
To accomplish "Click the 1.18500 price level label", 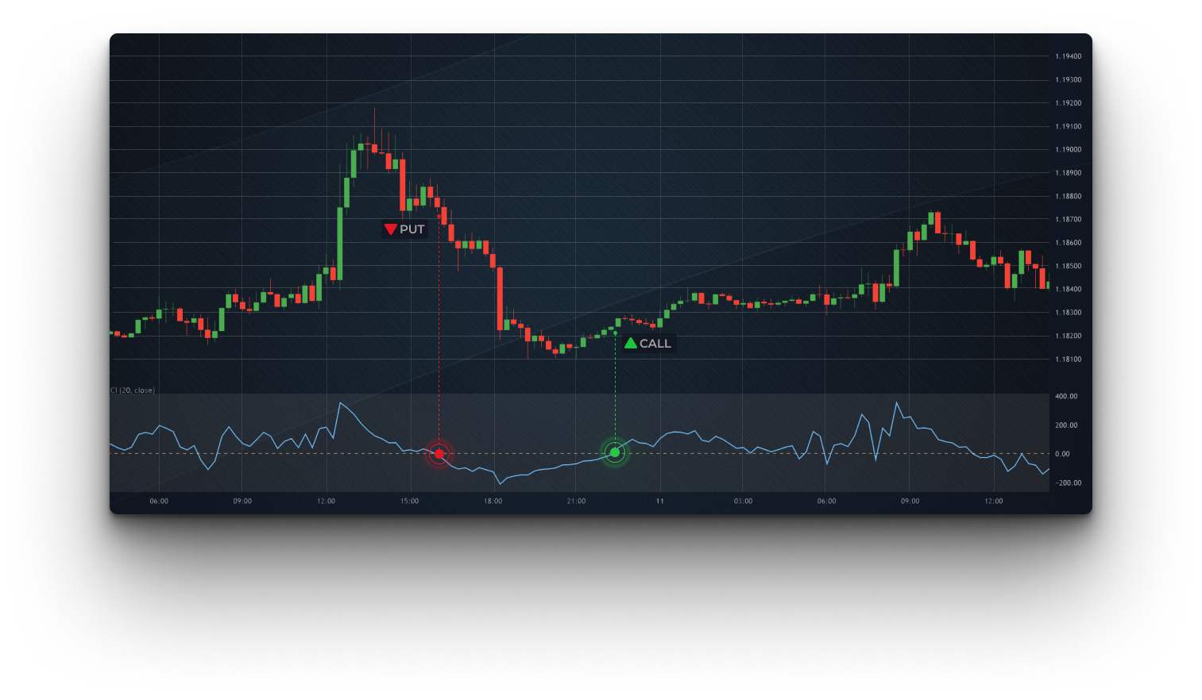I will tap(1068, 267).
